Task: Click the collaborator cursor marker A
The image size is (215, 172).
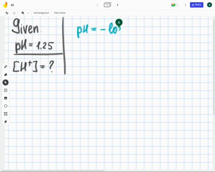Action: pos(119,23)
